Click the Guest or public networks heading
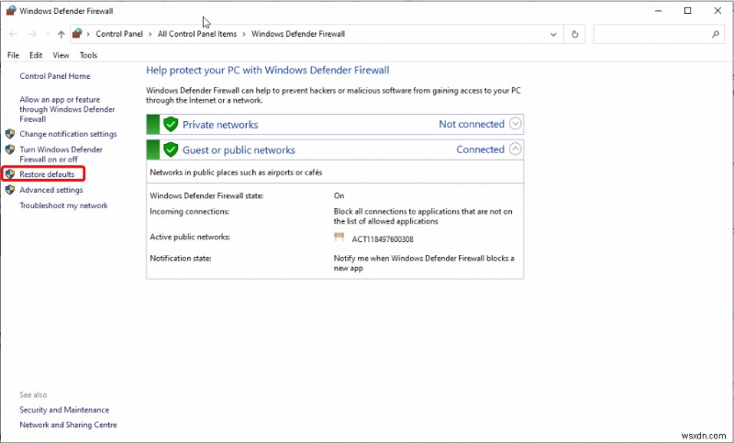 click(239, 150)
